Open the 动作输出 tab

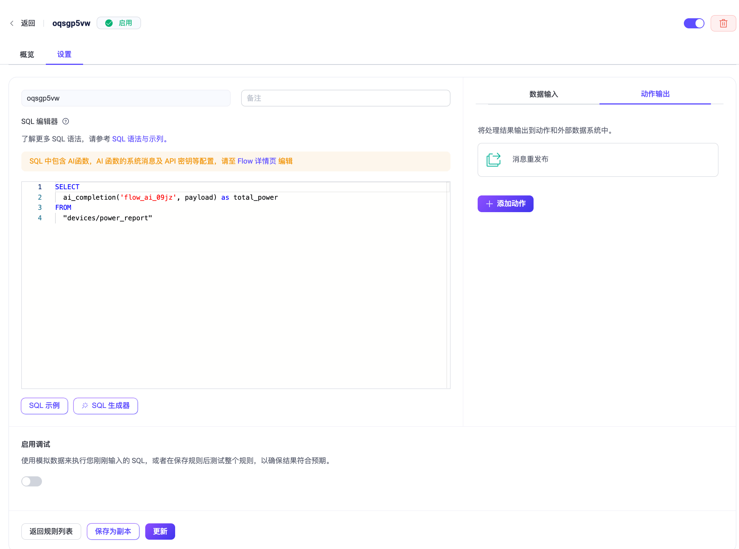tap(655, 94)
